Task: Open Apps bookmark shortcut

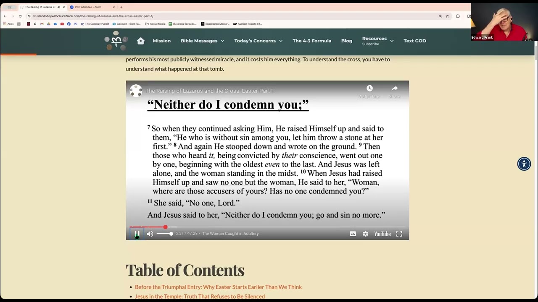Action: 8,24
